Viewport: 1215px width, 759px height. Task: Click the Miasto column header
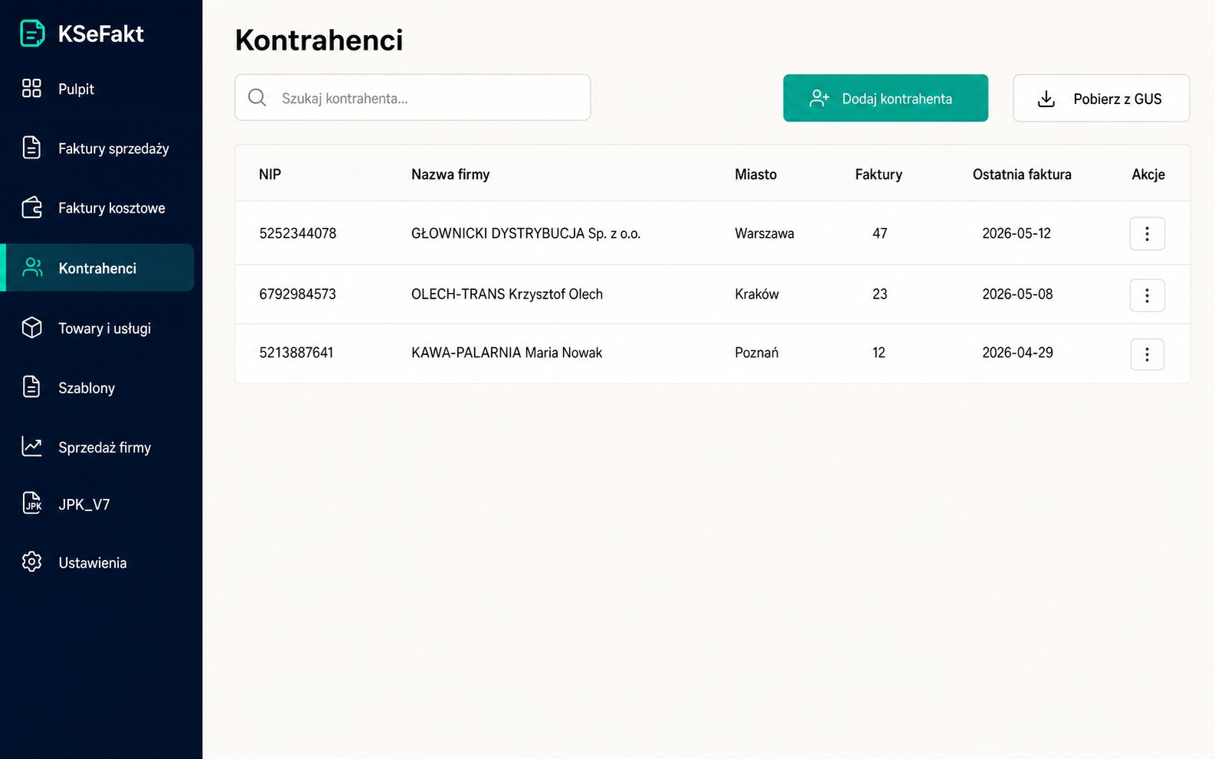755,174
